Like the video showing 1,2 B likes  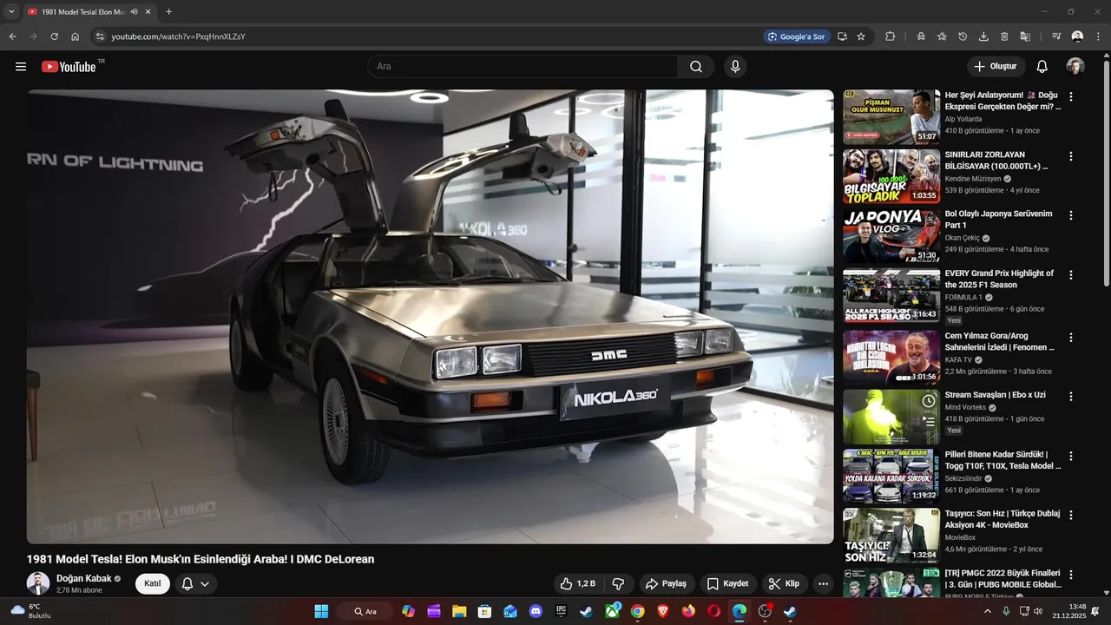click(578, 584)
